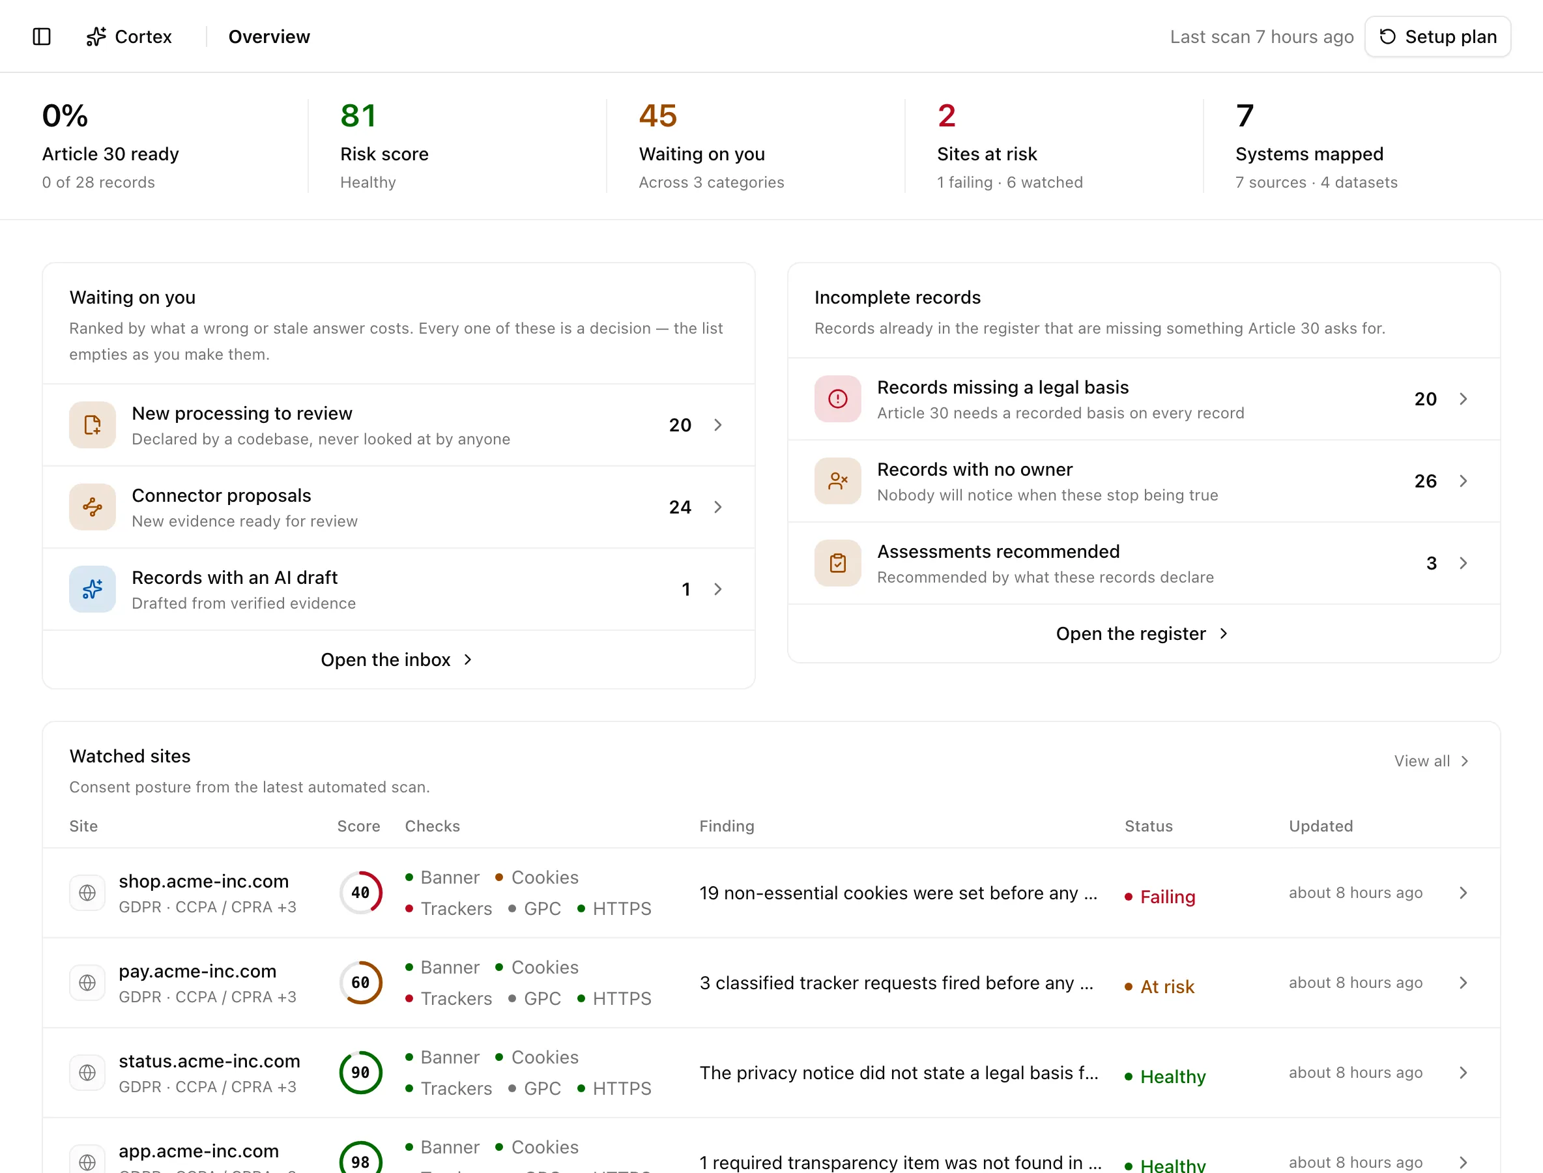Screen dimensions: 1543x1173
Task: Open shop.acme-inc.com row chevron
Action: coord(1464,893)
